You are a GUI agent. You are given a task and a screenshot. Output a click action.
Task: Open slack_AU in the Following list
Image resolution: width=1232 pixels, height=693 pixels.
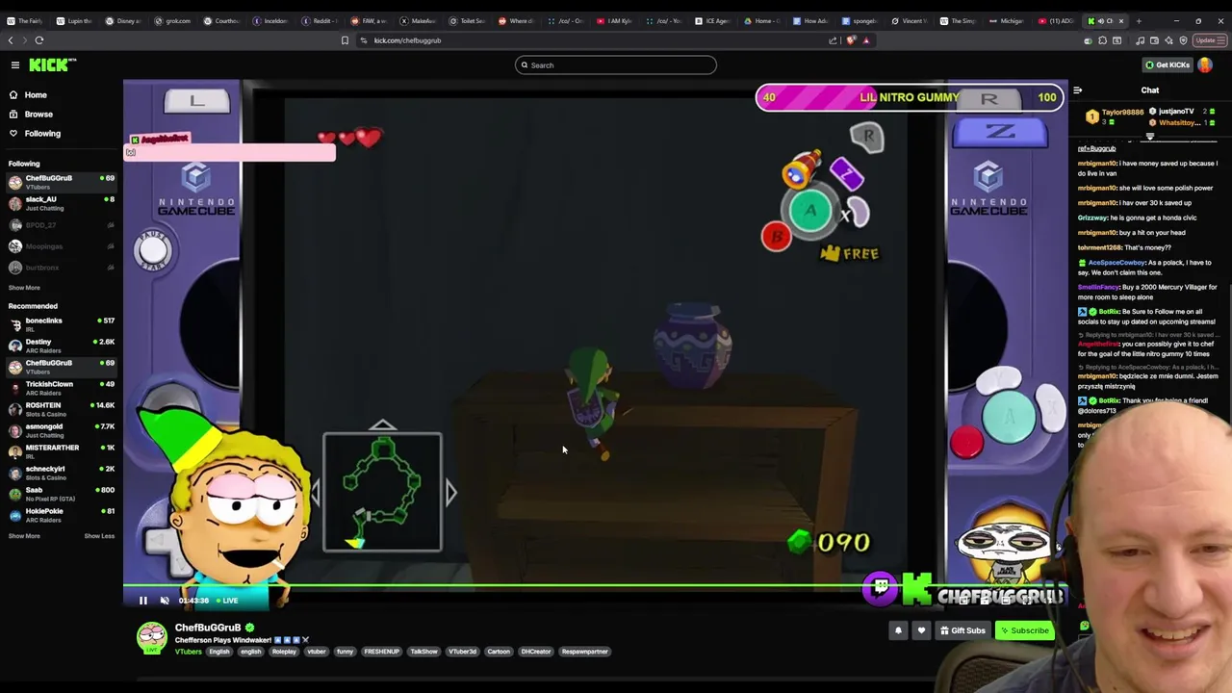click(61, 203)
